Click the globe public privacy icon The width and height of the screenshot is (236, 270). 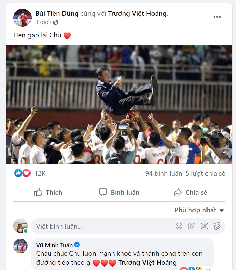[56, 22]
